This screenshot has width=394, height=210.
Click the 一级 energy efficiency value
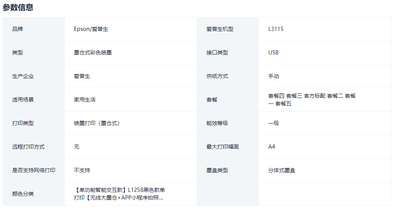(274, 123)
